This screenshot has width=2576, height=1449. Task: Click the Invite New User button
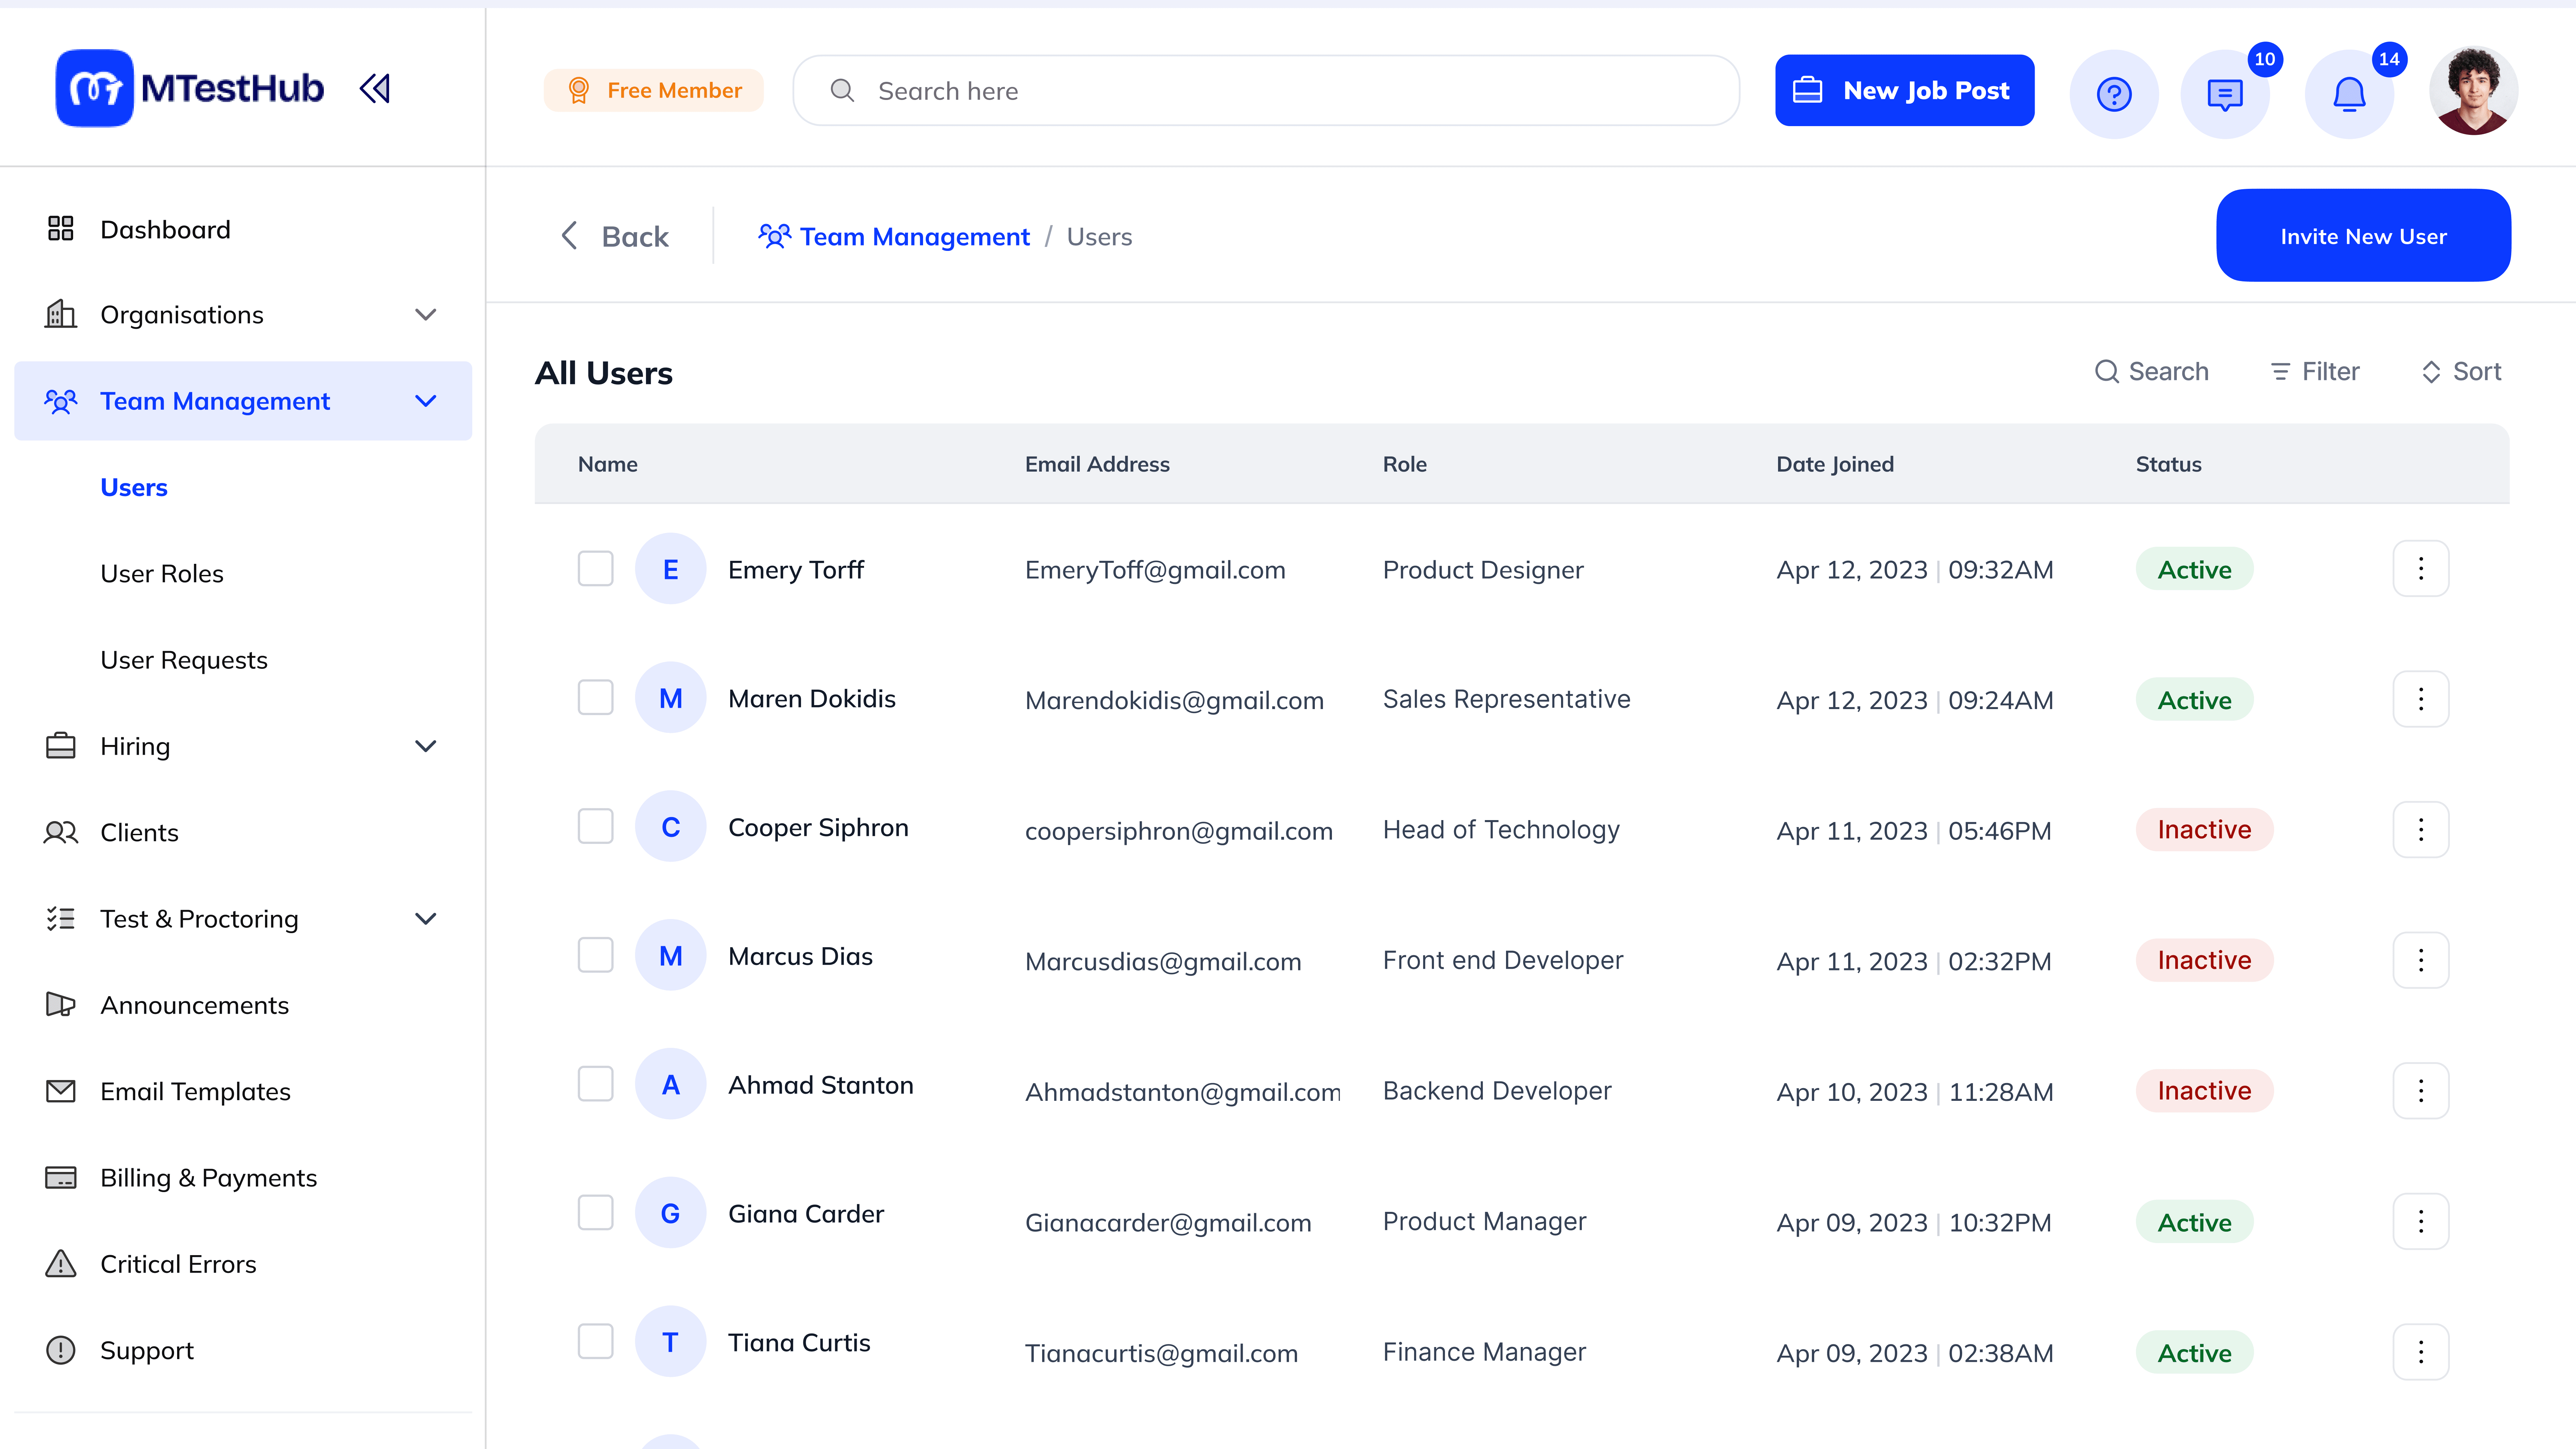[2363, 236]
